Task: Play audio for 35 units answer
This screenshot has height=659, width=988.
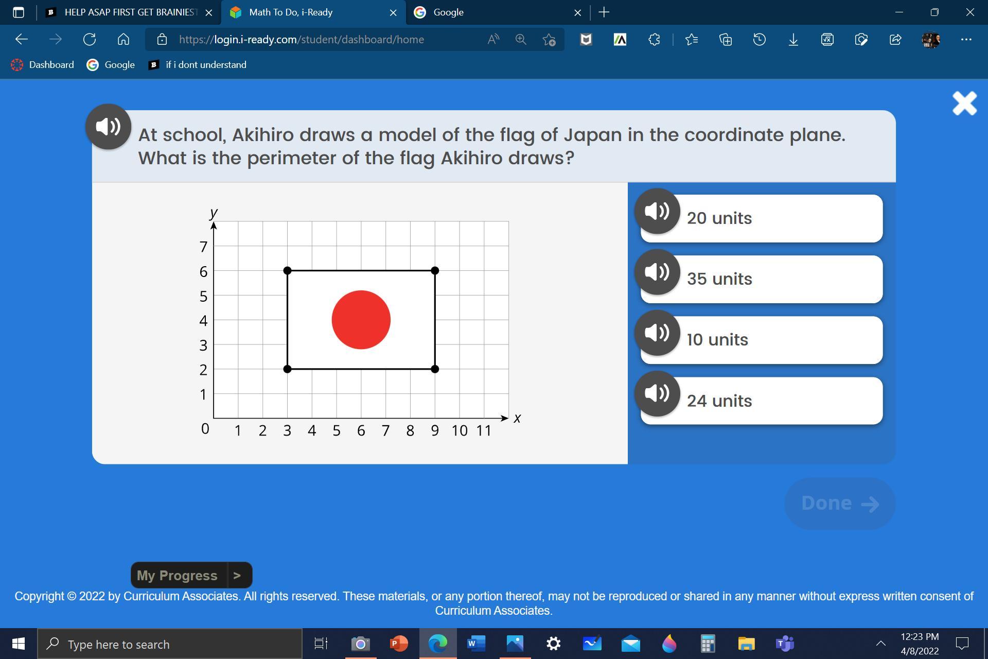Action: (657, 272)
